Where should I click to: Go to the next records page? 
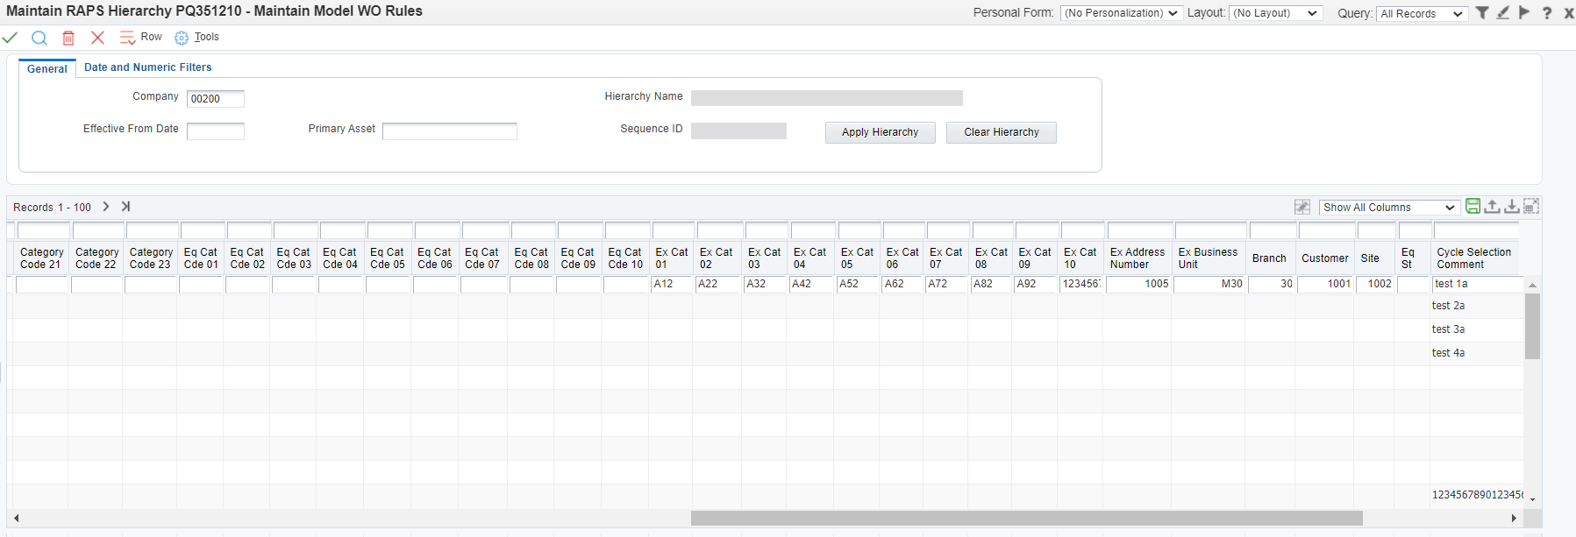(106, 207)
